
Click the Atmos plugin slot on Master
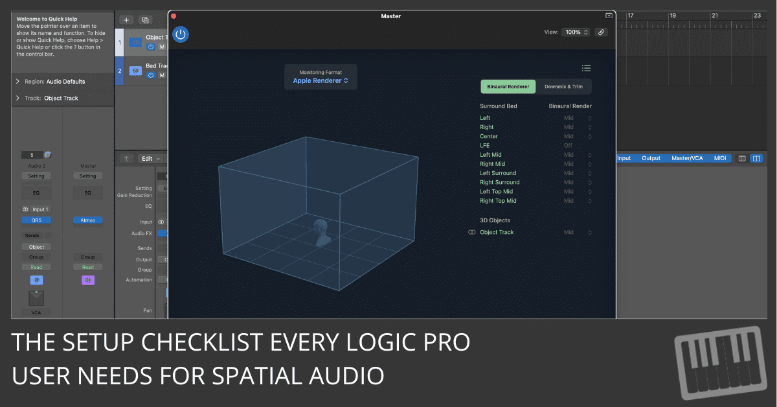pos(87,220)
